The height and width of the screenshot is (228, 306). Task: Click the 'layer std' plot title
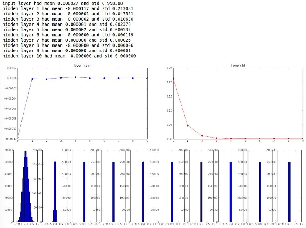[238, 65]
